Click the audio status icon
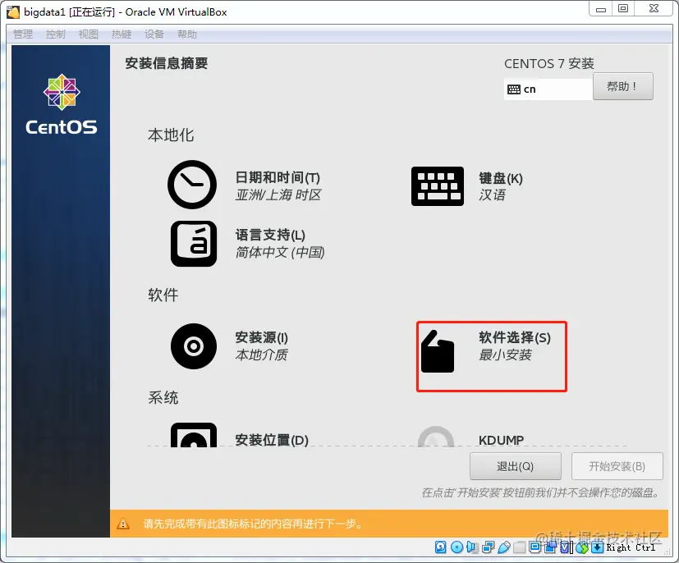 (x=472, y=547)
